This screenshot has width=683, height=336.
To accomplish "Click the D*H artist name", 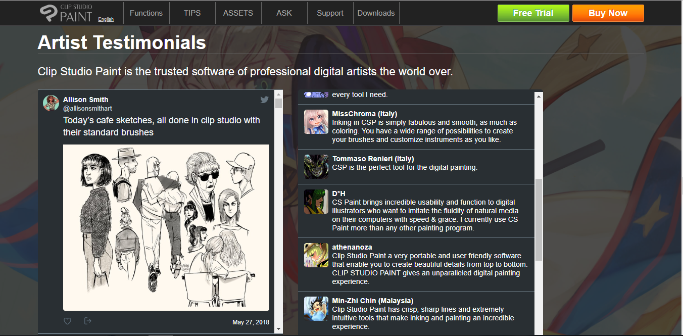I will (x=339, y=194).
